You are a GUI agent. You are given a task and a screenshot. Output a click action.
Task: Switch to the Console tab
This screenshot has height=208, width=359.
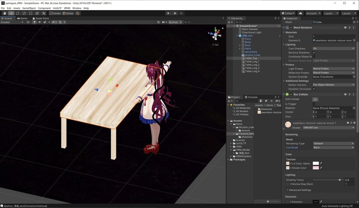pos(251,97)
